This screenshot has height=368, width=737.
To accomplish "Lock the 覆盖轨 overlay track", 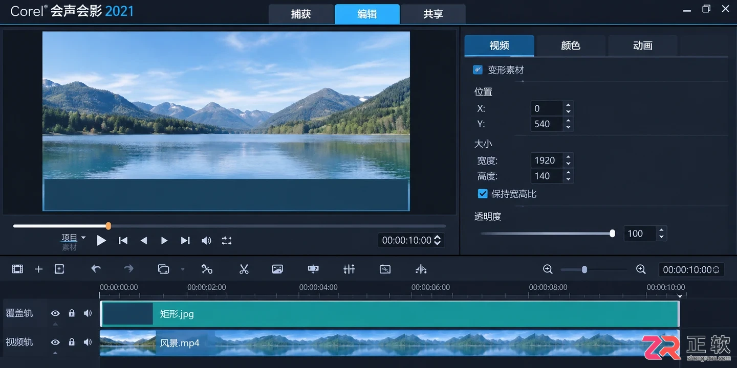I will point(72,313).
